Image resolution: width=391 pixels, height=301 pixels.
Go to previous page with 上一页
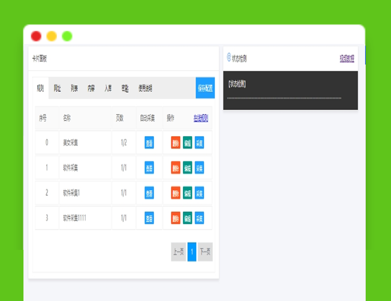click(178, 252)
